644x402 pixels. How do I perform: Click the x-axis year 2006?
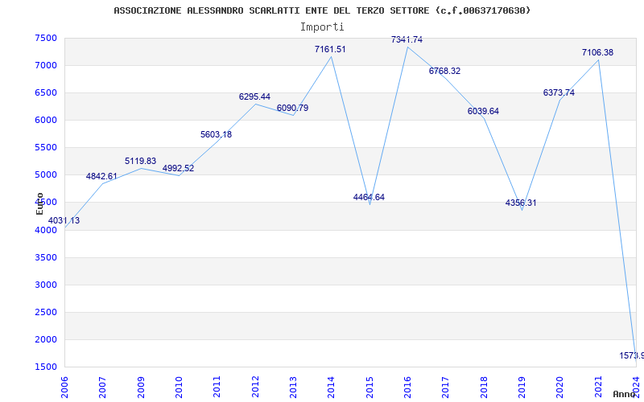coord(65,387)
